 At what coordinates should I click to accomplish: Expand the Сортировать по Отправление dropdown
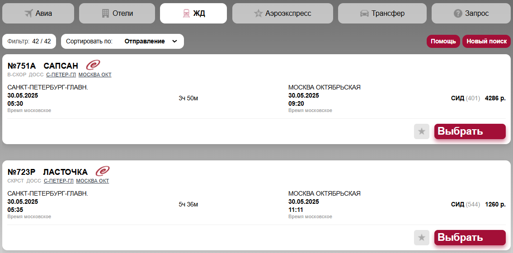click(122, 41)
